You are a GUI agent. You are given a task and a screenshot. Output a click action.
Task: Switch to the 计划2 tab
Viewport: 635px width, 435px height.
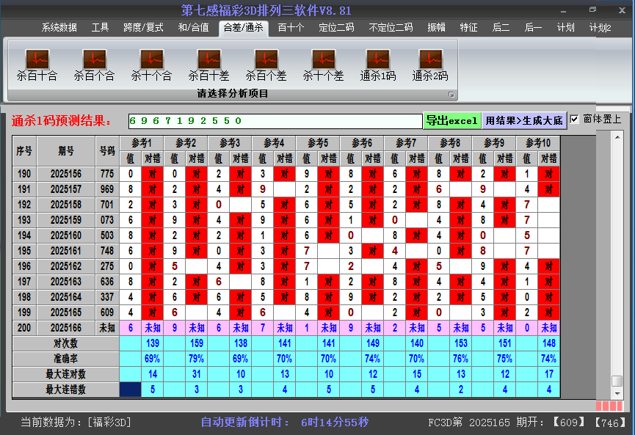tap(600, 28)
